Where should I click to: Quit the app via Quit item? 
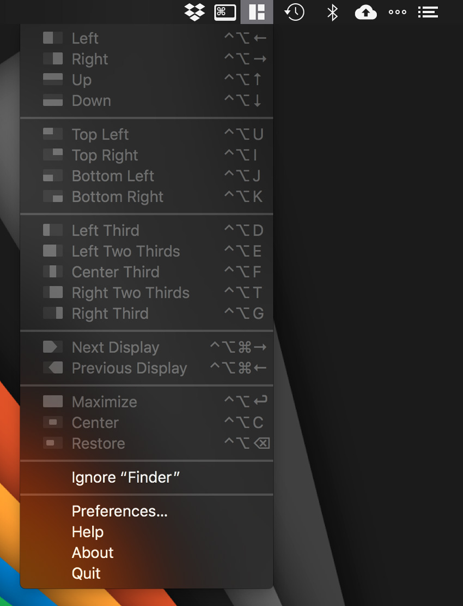[x=86, y=574]
